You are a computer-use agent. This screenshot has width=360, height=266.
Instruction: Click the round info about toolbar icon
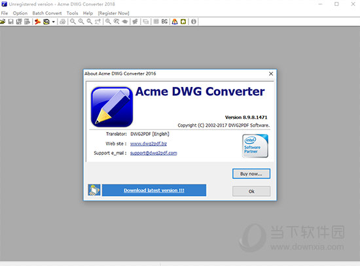tap(194, 22)
